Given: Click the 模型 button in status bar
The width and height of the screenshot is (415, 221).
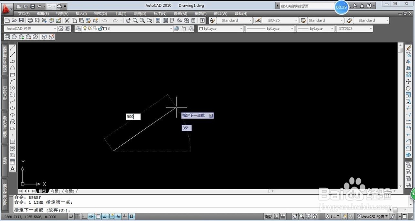Looking at the screenshot, I should tap(268, 216).
